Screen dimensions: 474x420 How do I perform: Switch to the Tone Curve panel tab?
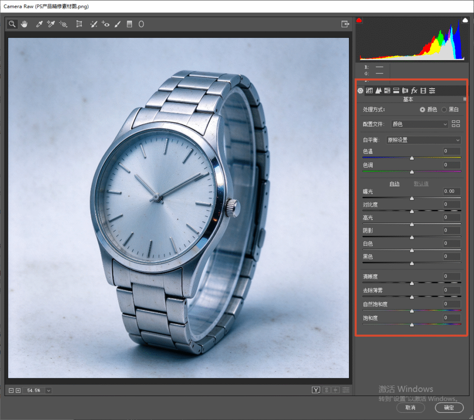pyautogui.click(x=369, y=91)
